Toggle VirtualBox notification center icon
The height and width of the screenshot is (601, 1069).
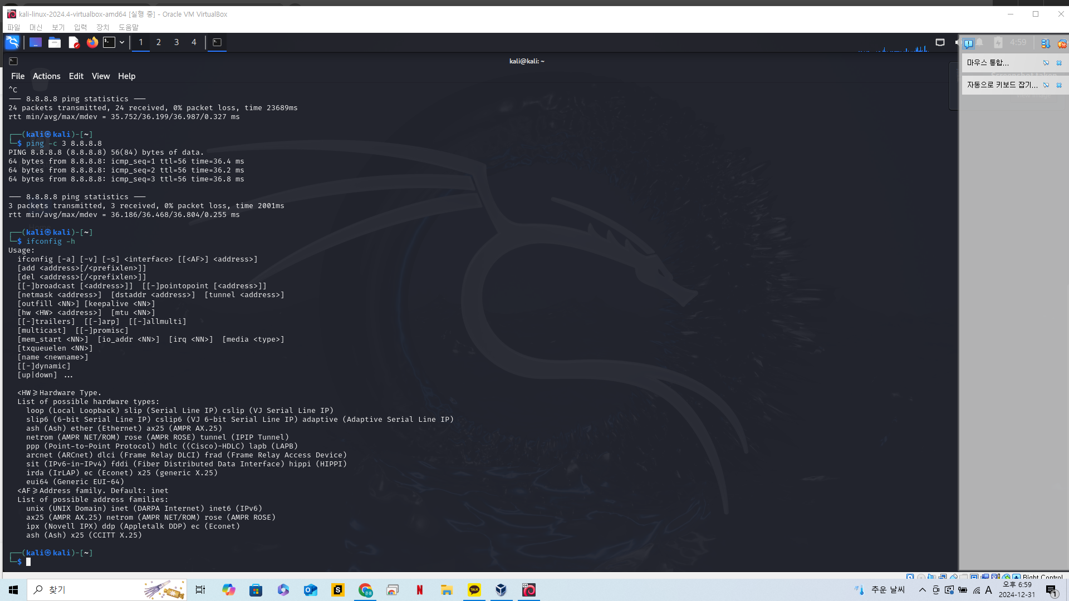click(969, 43)
